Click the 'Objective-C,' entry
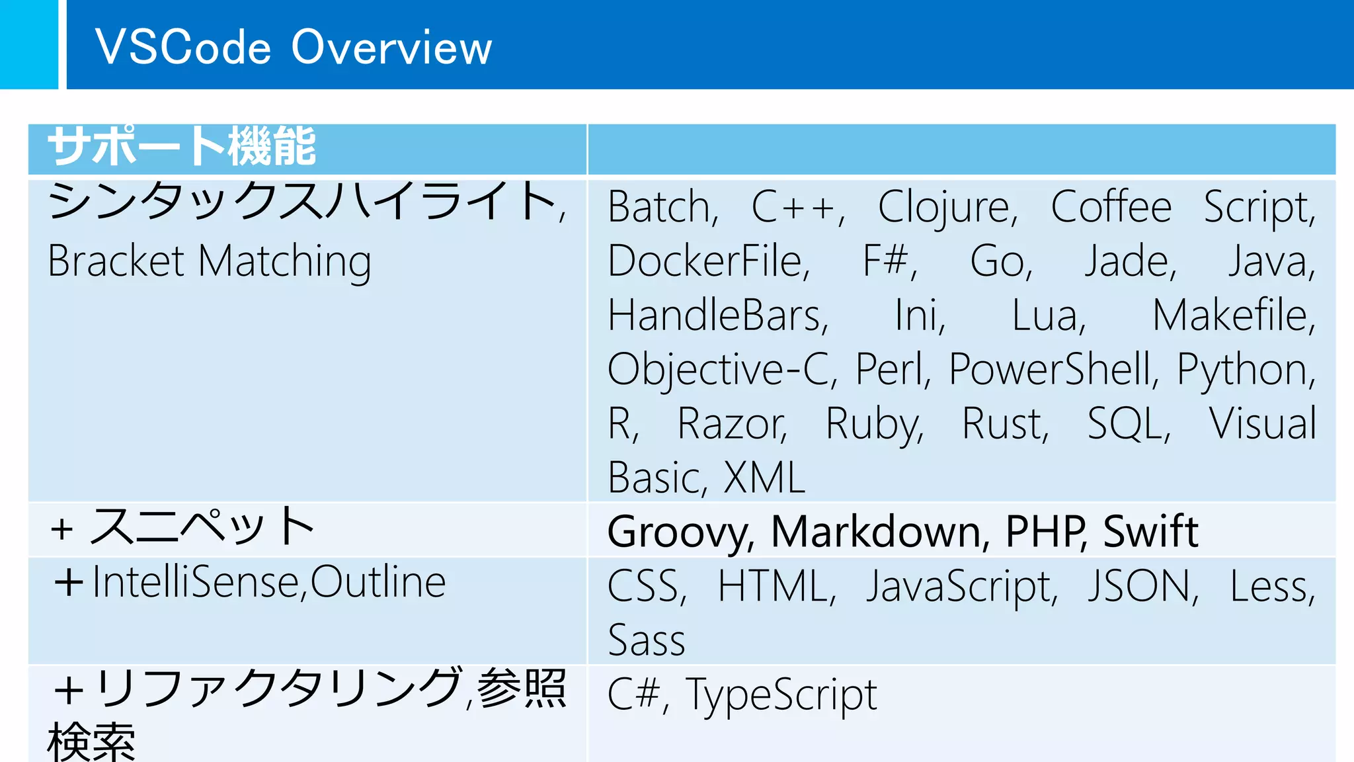The image size is (1354, 762). click(723, 370)
